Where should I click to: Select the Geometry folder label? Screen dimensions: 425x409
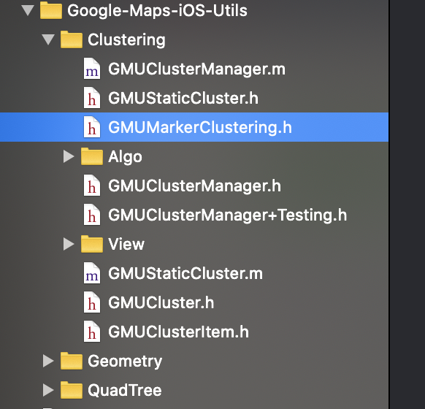coord(125,362)
